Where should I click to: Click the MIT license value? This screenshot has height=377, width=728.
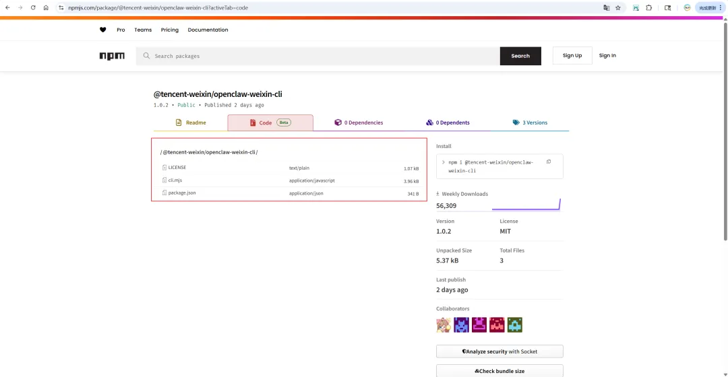tap(505, 231)
